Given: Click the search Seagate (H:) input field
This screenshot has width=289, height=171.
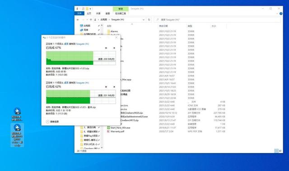Looking at the screenshot, I should click(218, 20).
